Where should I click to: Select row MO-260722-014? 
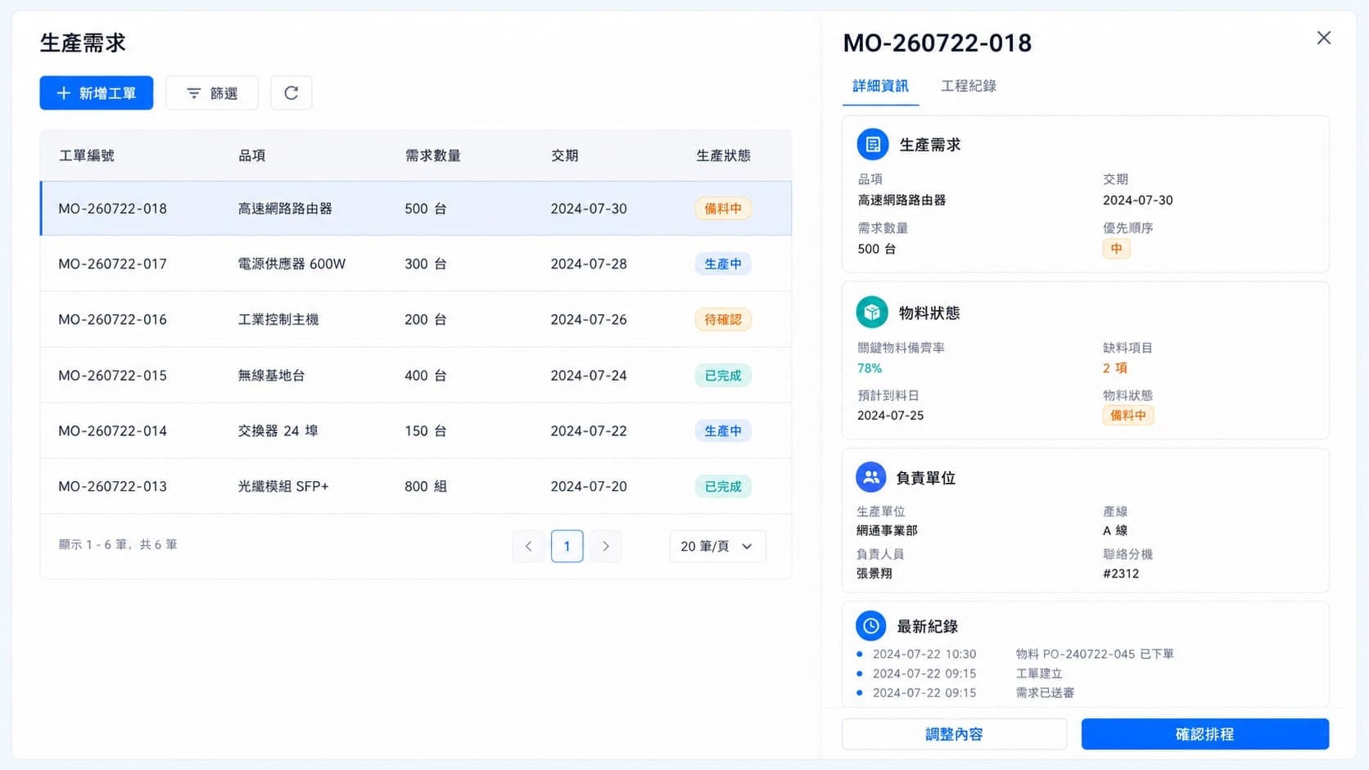[416, 431]
